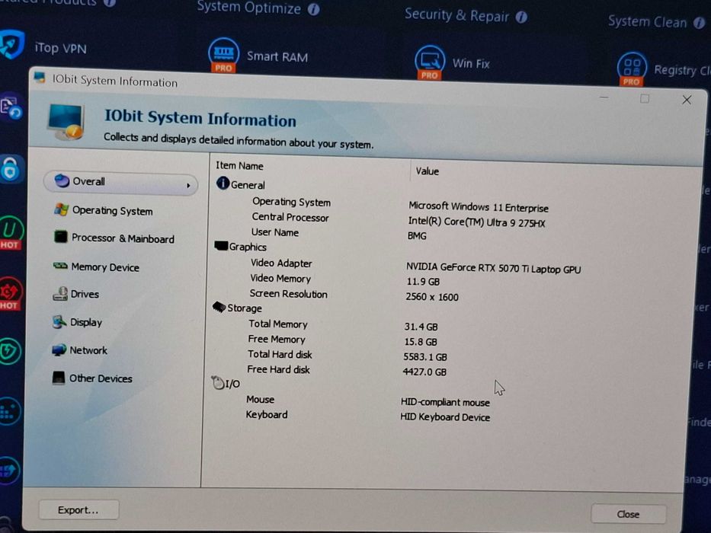
Task: Click System Optimize info icon in background
Action: click(x=314, y=9)
